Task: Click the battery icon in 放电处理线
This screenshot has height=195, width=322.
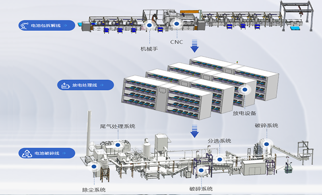Action: [x=64, y=85]
